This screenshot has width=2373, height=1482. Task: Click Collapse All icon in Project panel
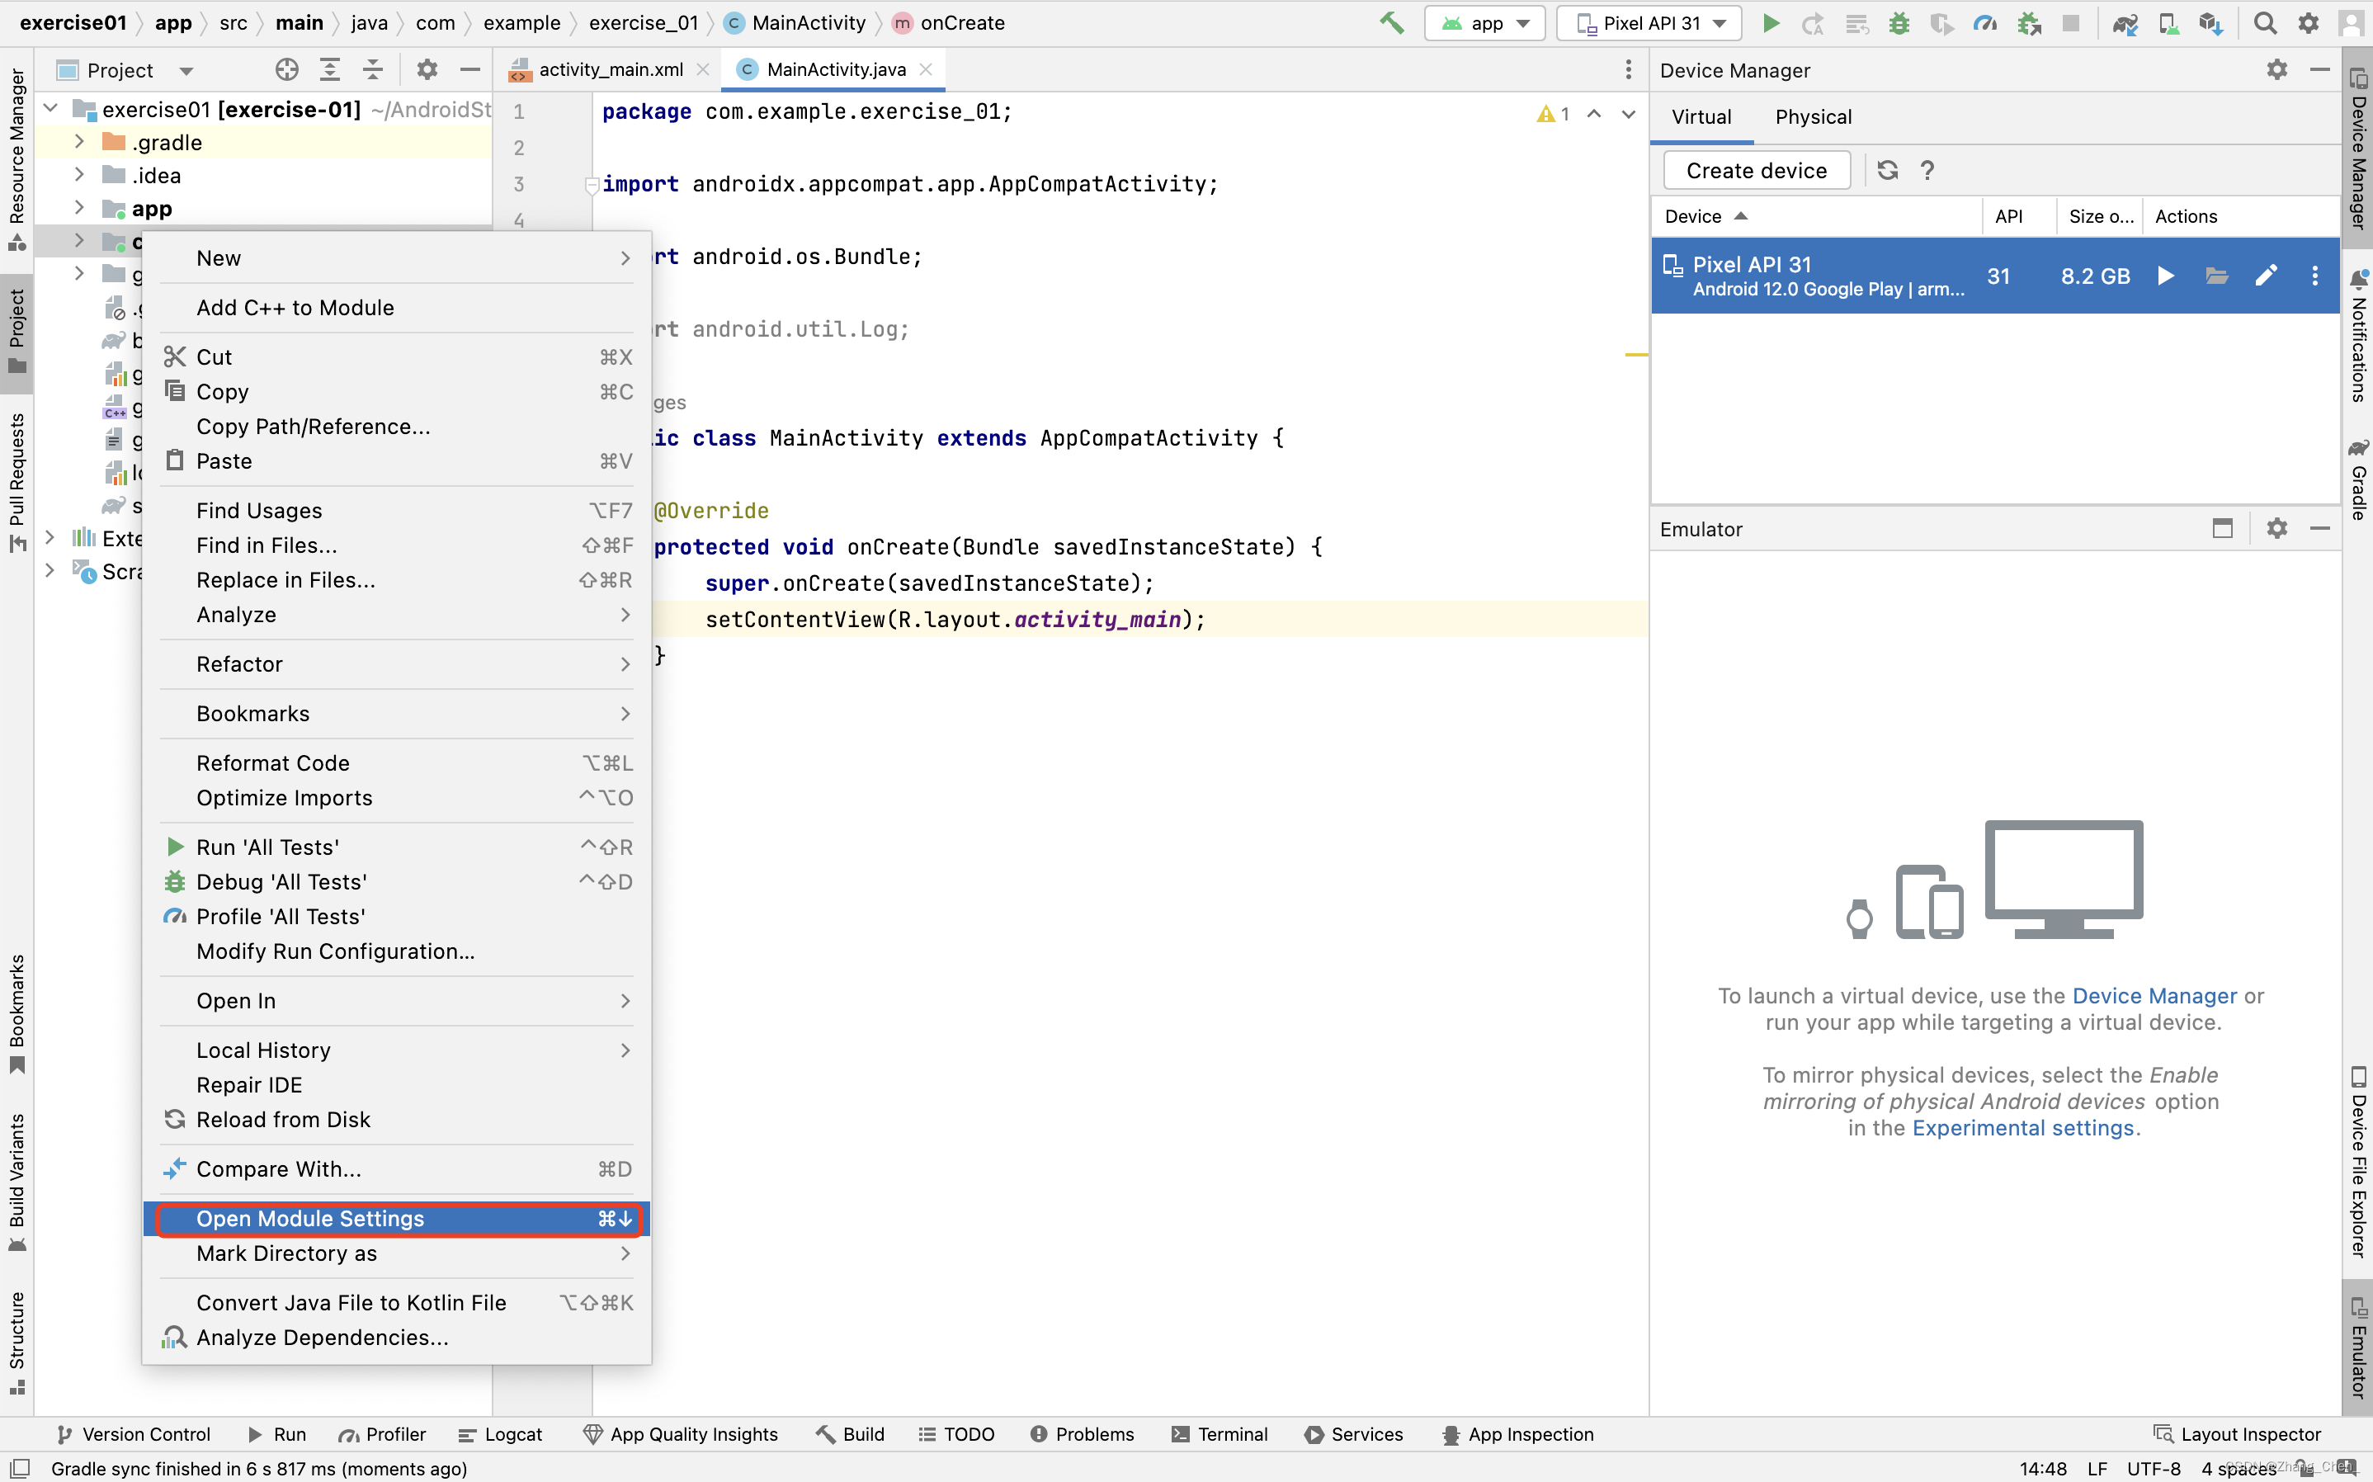click(x=372, y=69)
